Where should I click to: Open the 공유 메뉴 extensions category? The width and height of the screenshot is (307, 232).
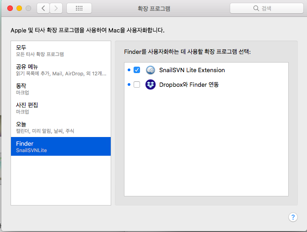(x=61, y=69)
